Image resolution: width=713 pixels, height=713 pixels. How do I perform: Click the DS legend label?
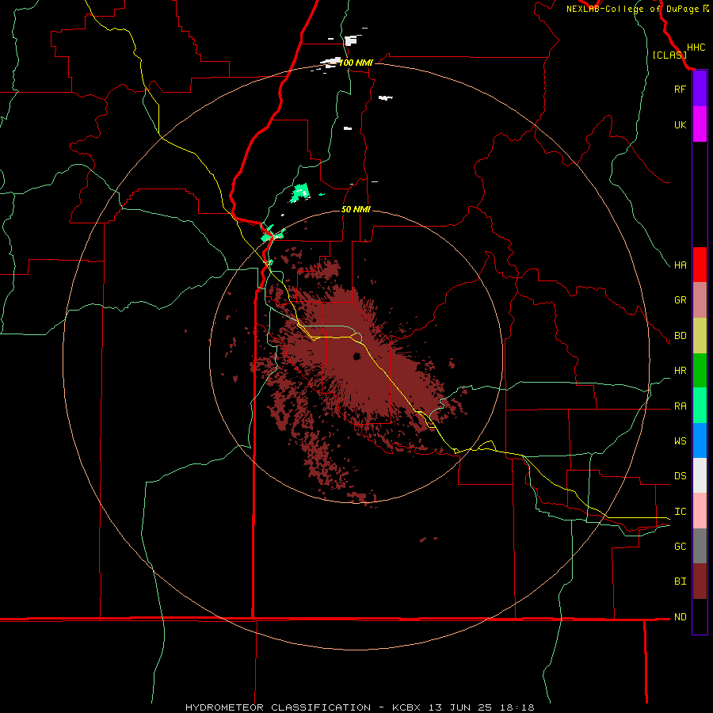click(680, 476)
